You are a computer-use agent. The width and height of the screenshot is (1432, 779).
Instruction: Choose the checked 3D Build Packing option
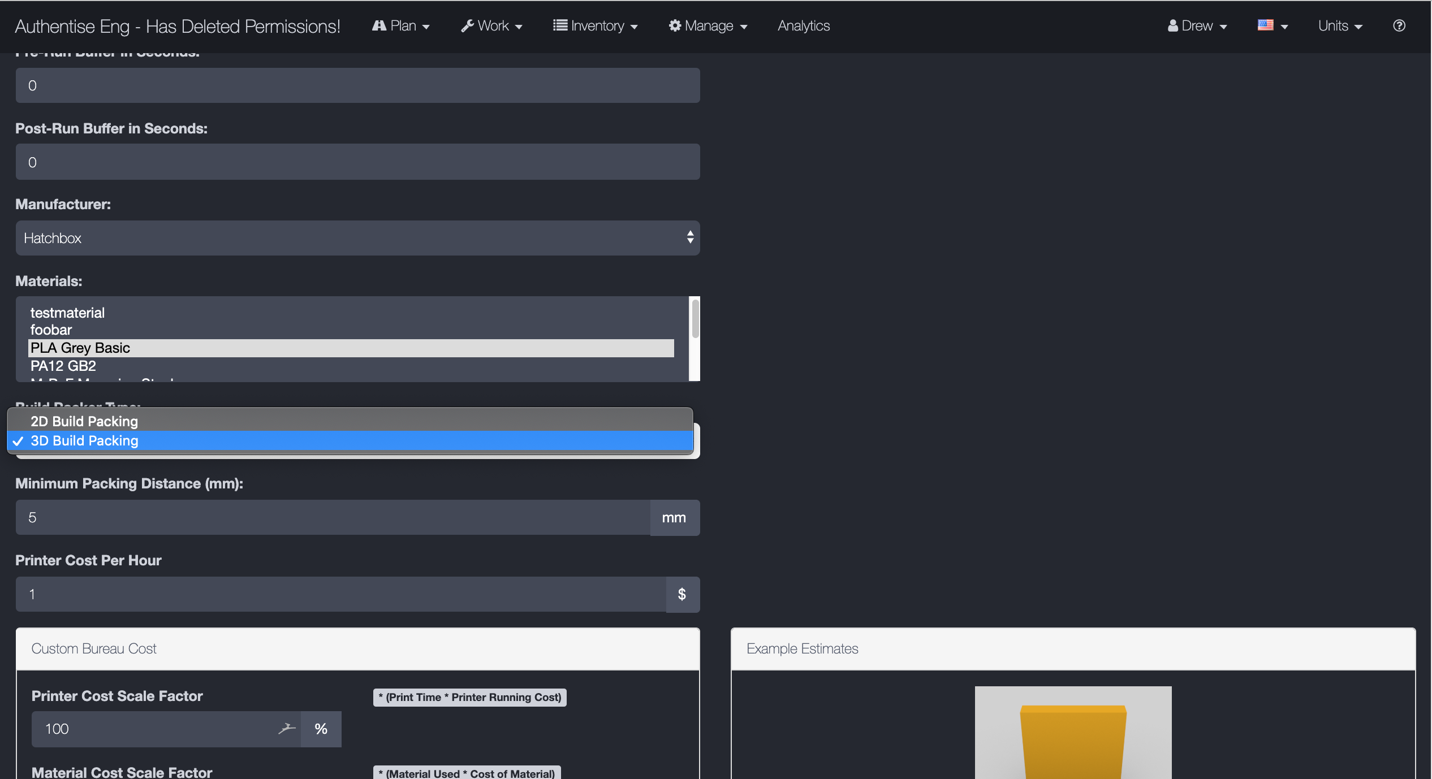tap(84, 441)
